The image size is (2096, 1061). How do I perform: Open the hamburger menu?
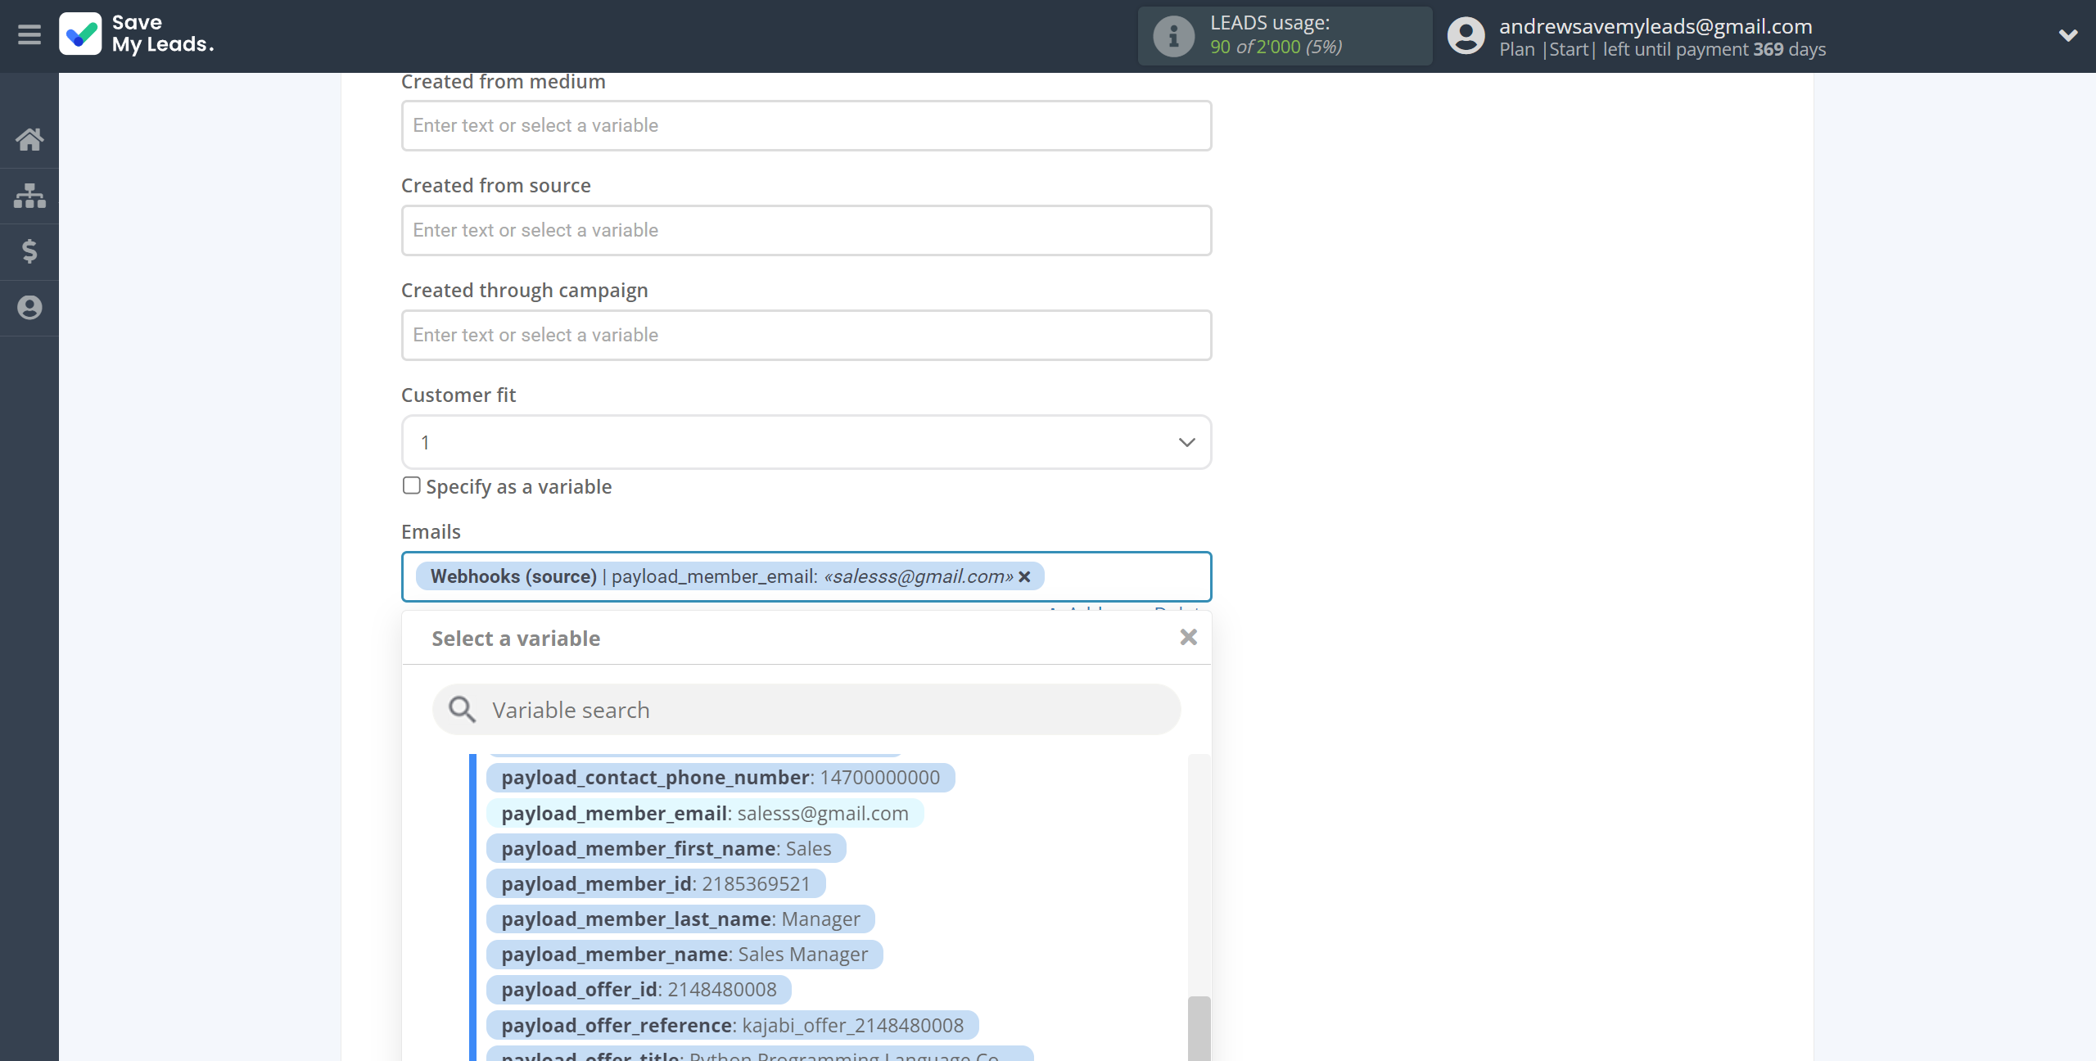[29, 35]
